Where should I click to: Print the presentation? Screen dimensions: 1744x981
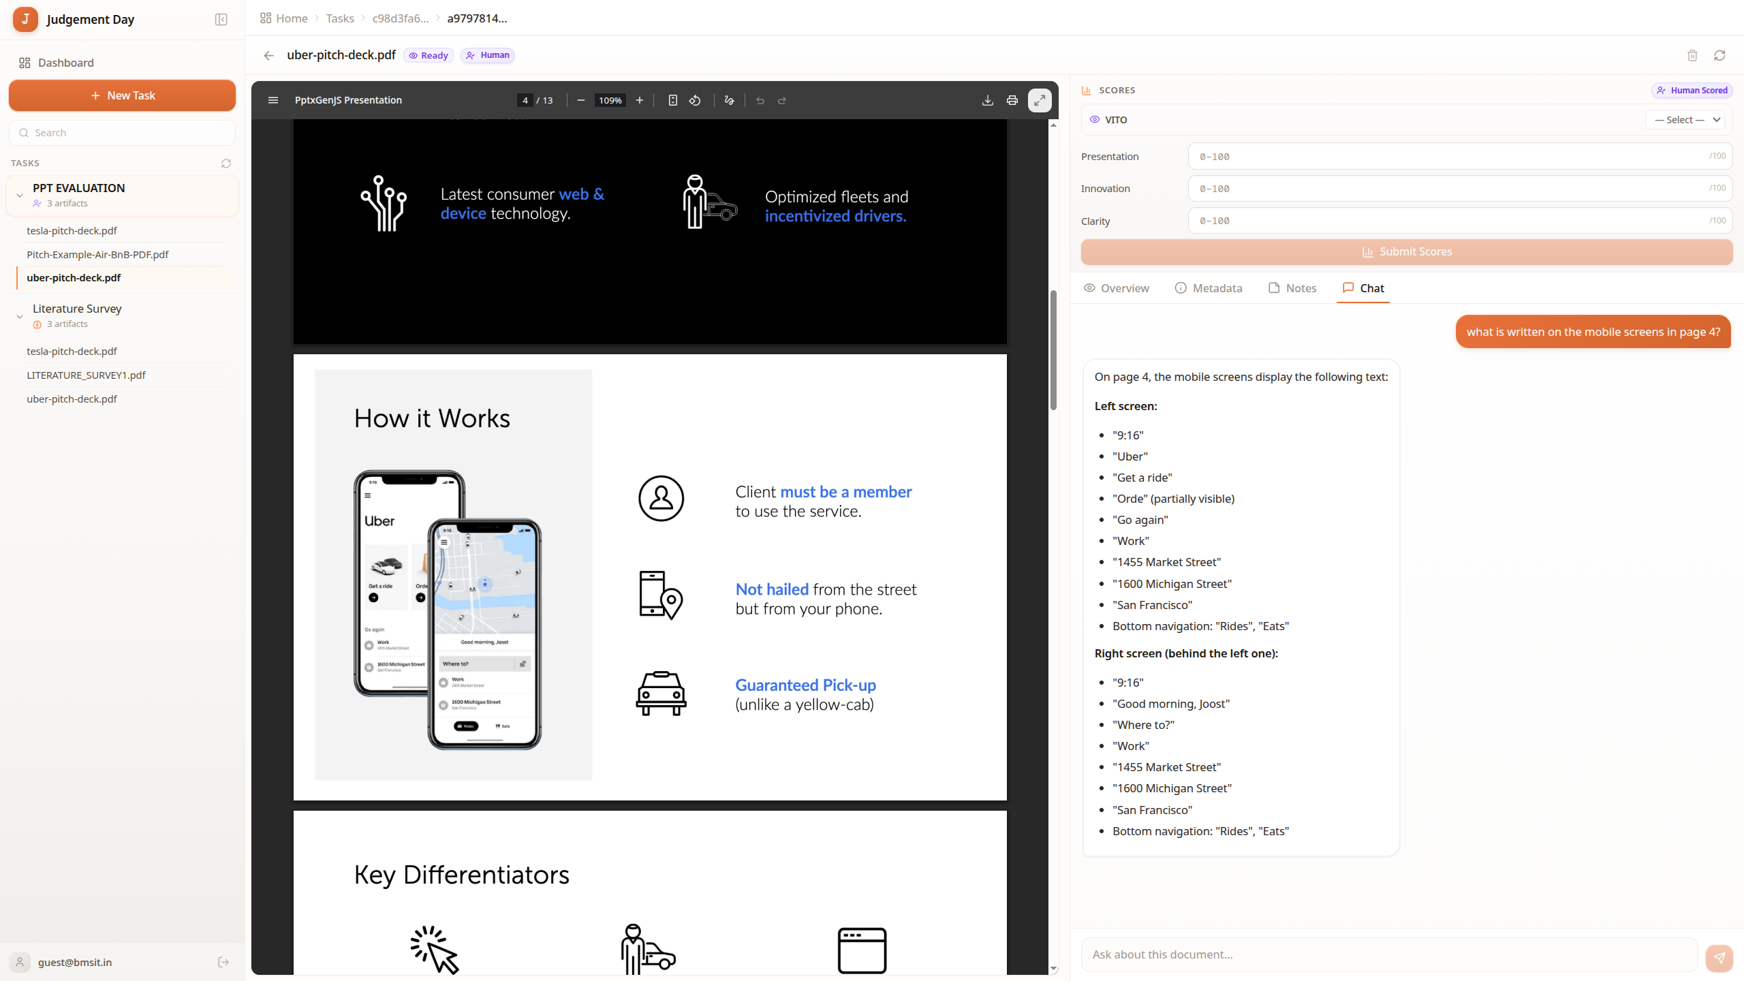1012,100
